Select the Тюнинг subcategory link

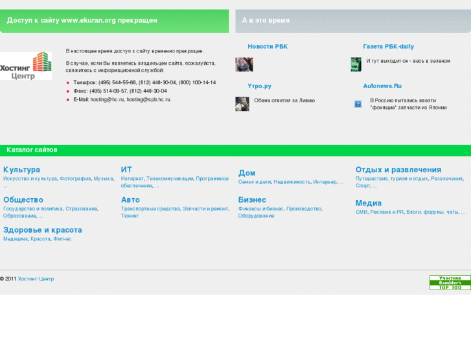tap(130, 216)
